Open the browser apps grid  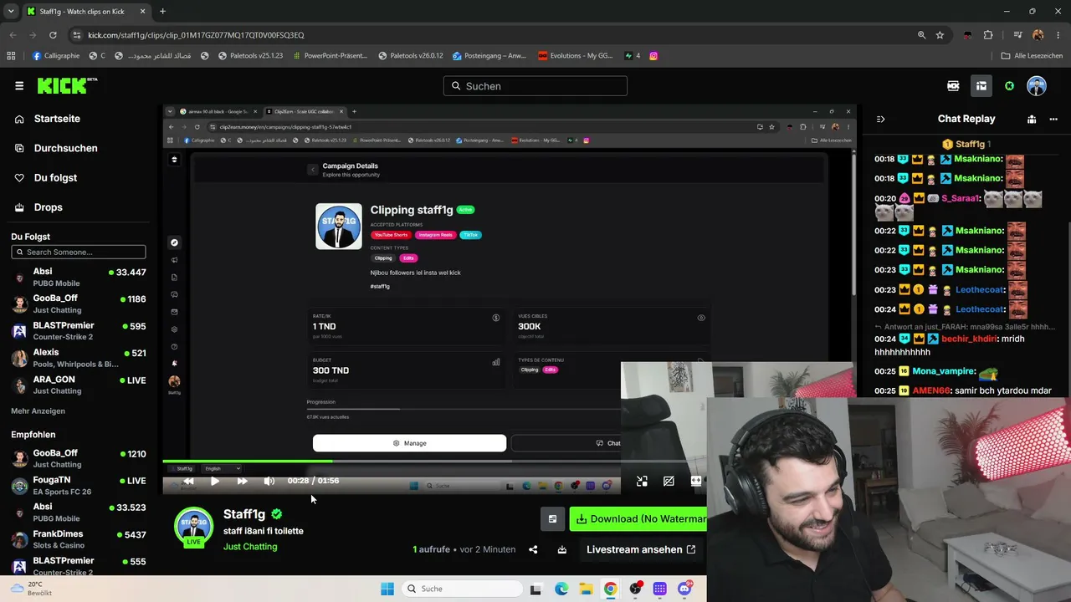(11, 56)
